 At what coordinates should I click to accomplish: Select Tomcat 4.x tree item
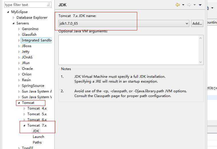pyautogui.click(x=37, y=108)
